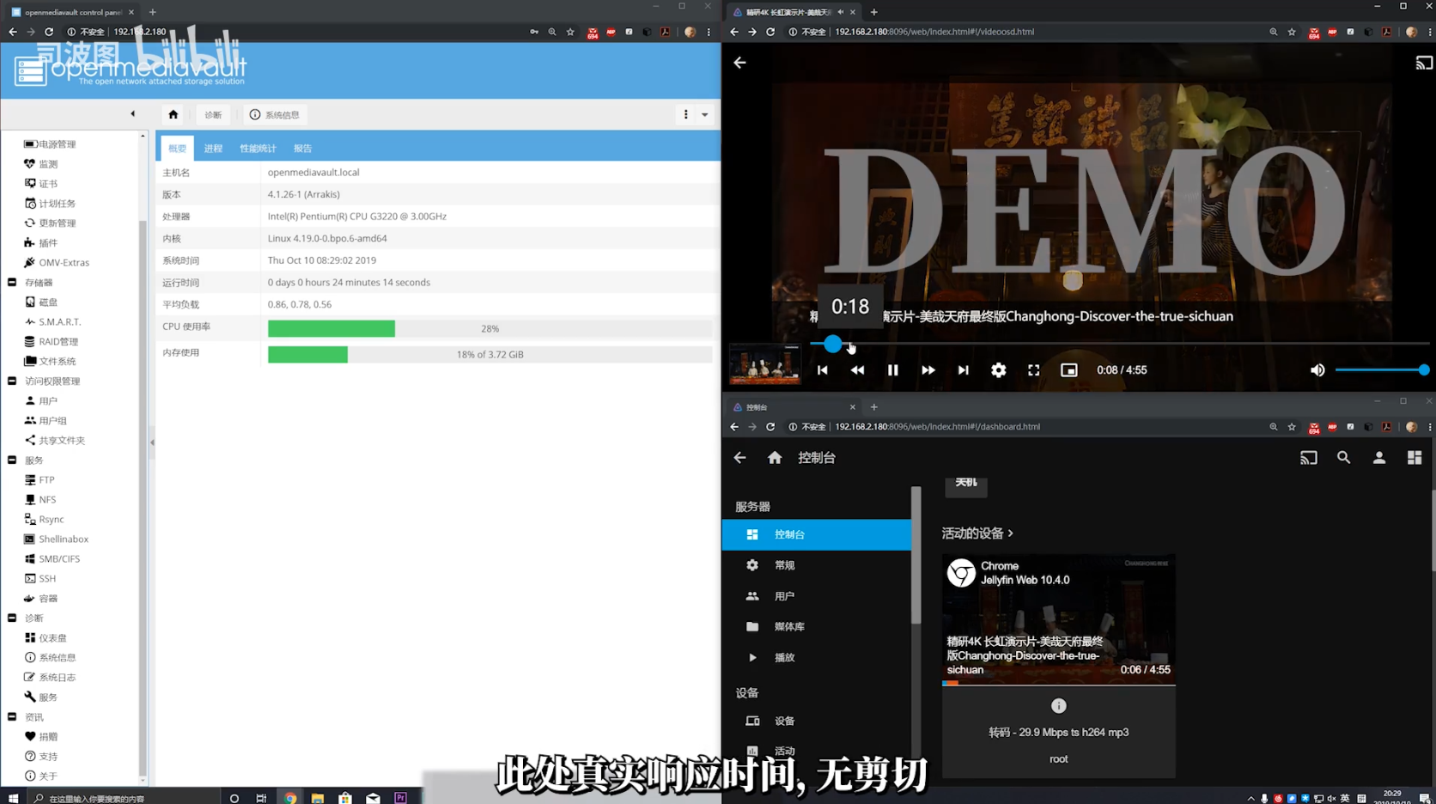Click home icon in the dashboard header
1436x804 pixels.
[775, 458]
